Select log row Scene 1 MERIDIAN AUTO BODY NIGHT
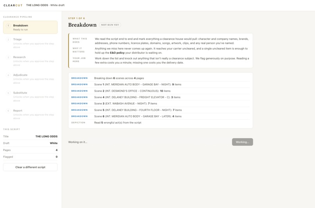315x208 pixels. click(161, 84)
